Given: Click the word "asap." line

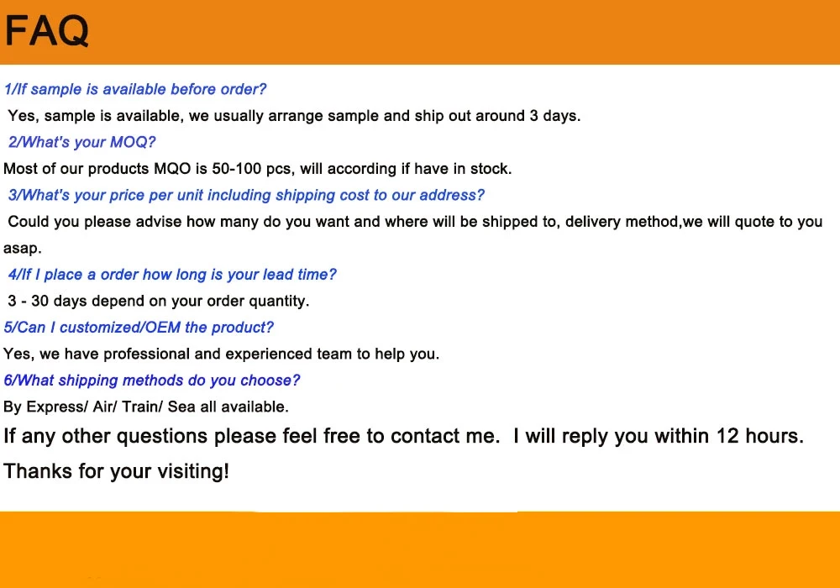Looking at the screenshot, I should tap(23, 249).
